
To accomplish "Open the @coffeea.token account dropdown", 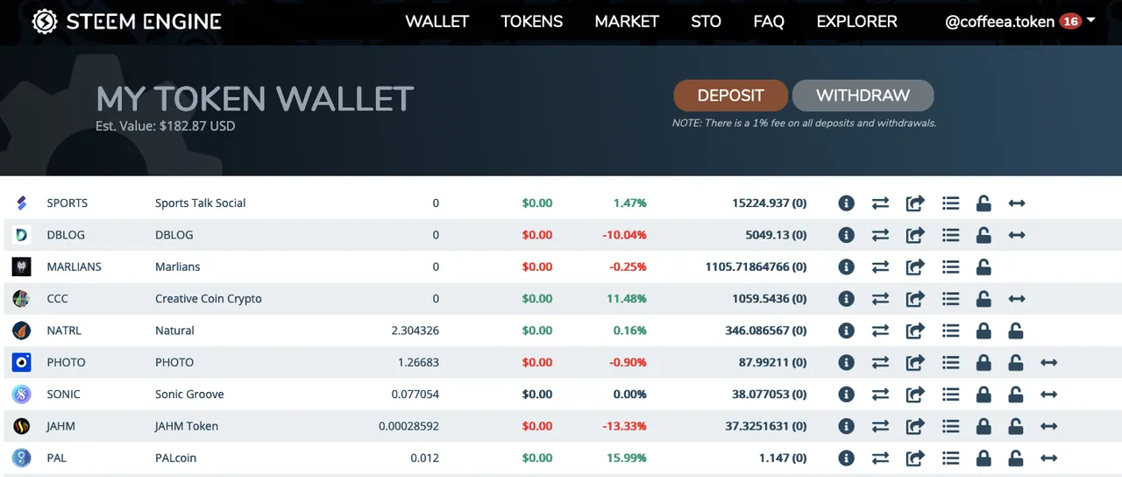I will 1020,22.
